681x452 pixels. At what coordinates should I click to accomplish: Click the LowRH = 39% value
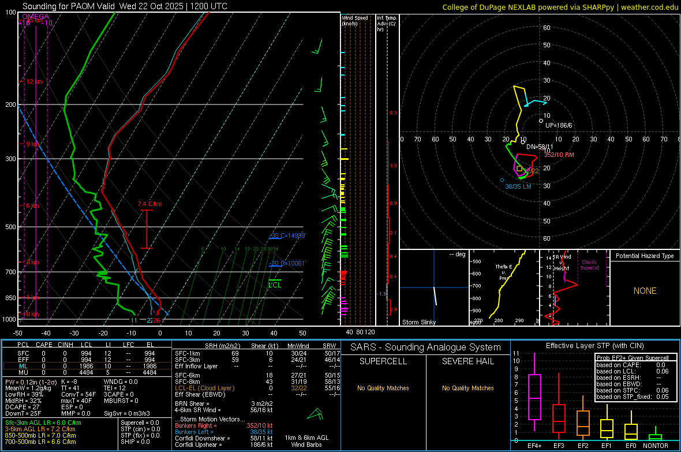24,394
